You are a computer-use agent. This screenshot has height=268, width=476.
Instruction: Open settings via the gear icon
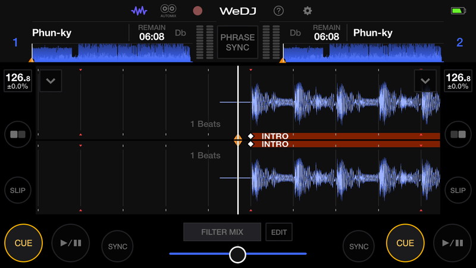(307, 11)
